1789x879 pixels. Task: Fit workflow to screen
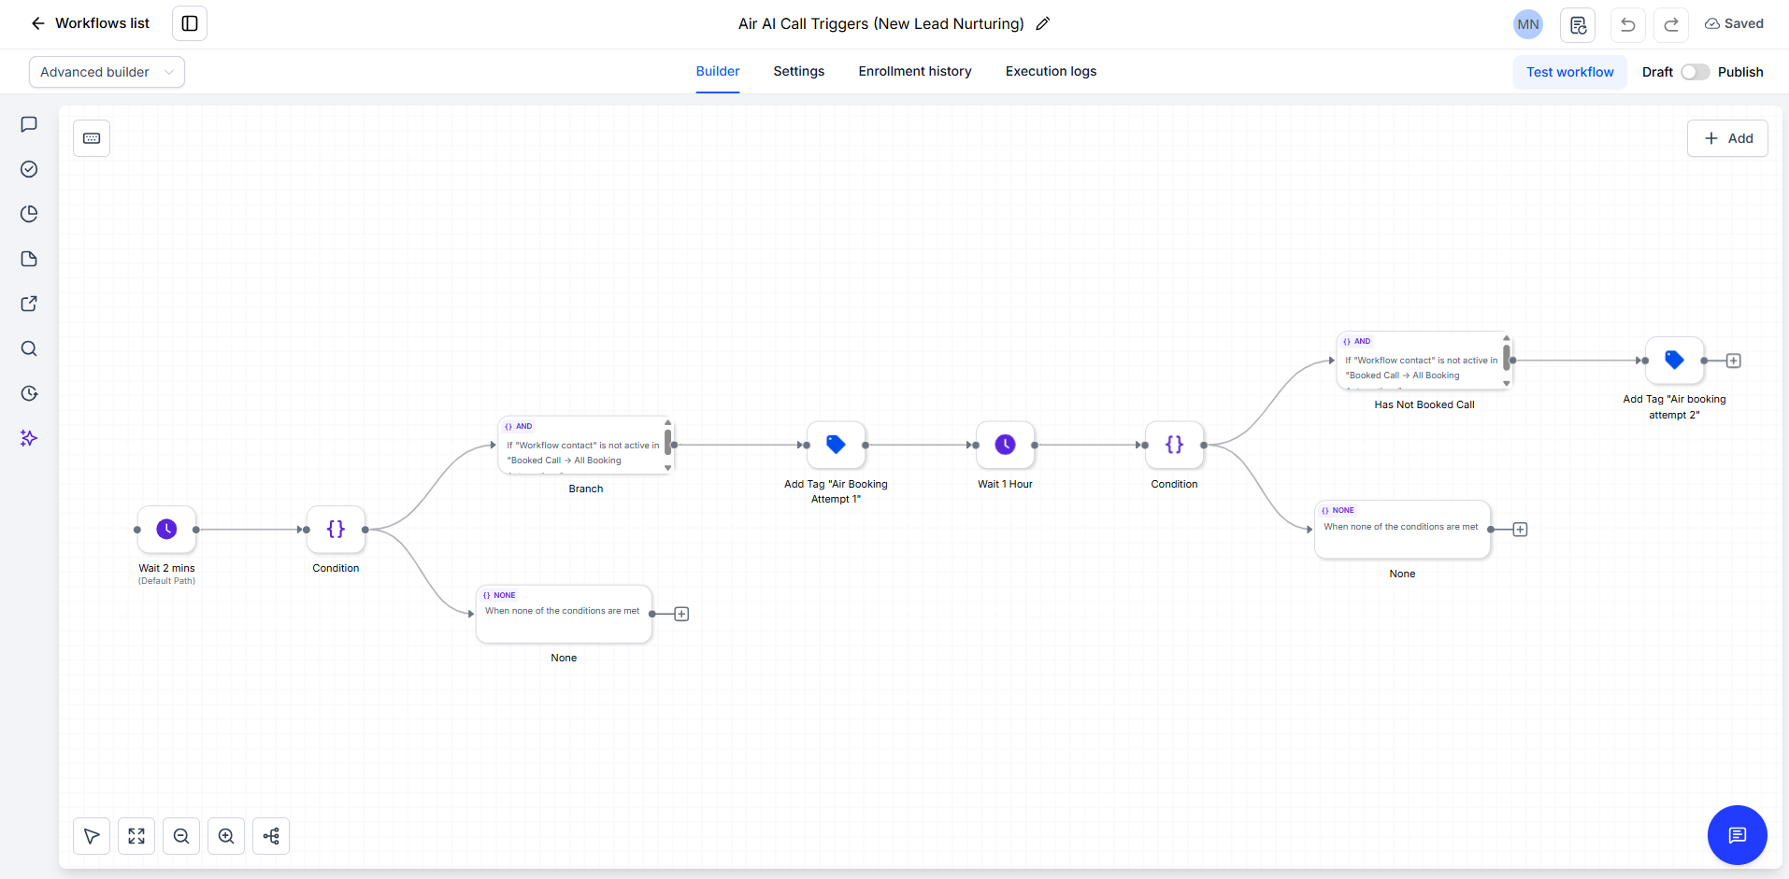[136, 836]
